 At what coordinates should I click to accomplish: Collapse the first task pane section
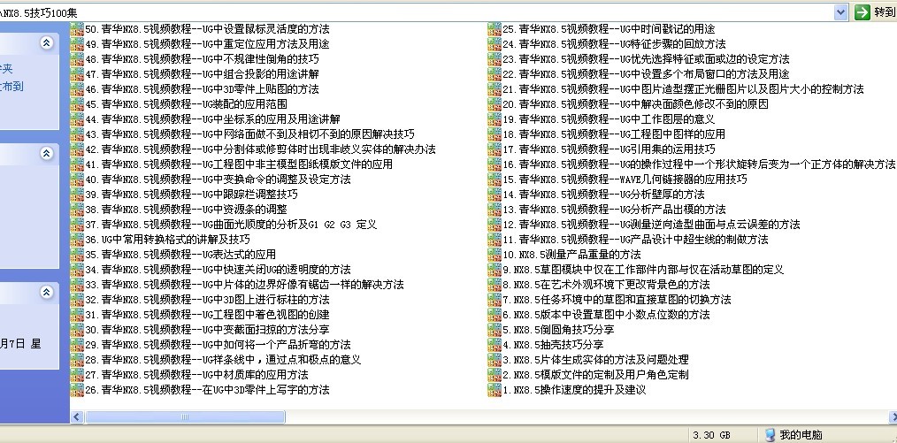[x=46, y=42]
